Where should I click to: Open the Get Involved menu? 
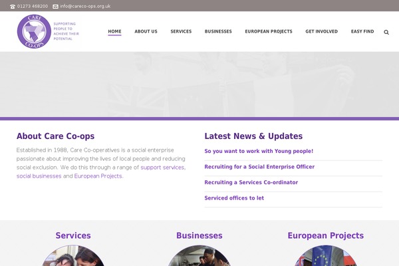[x=321, y=31]
